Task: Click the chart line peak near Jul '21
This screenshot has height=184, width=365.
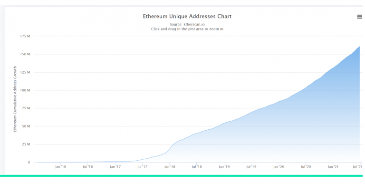Action: coord(359,47)
